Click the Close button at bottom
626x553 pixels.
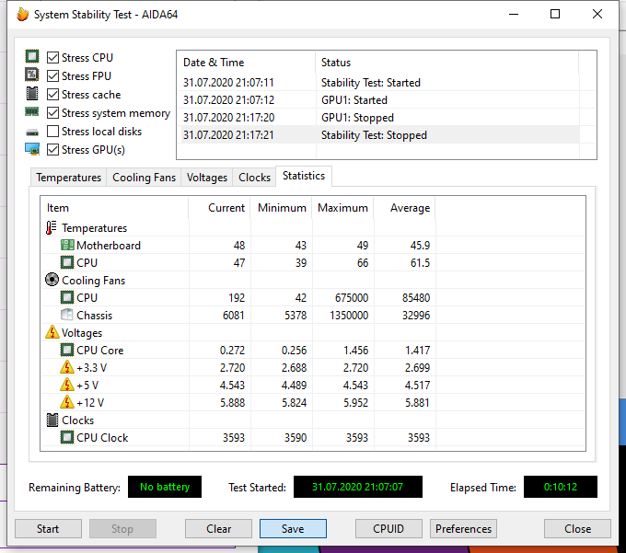pyautogui.click(x=577, y=529)
